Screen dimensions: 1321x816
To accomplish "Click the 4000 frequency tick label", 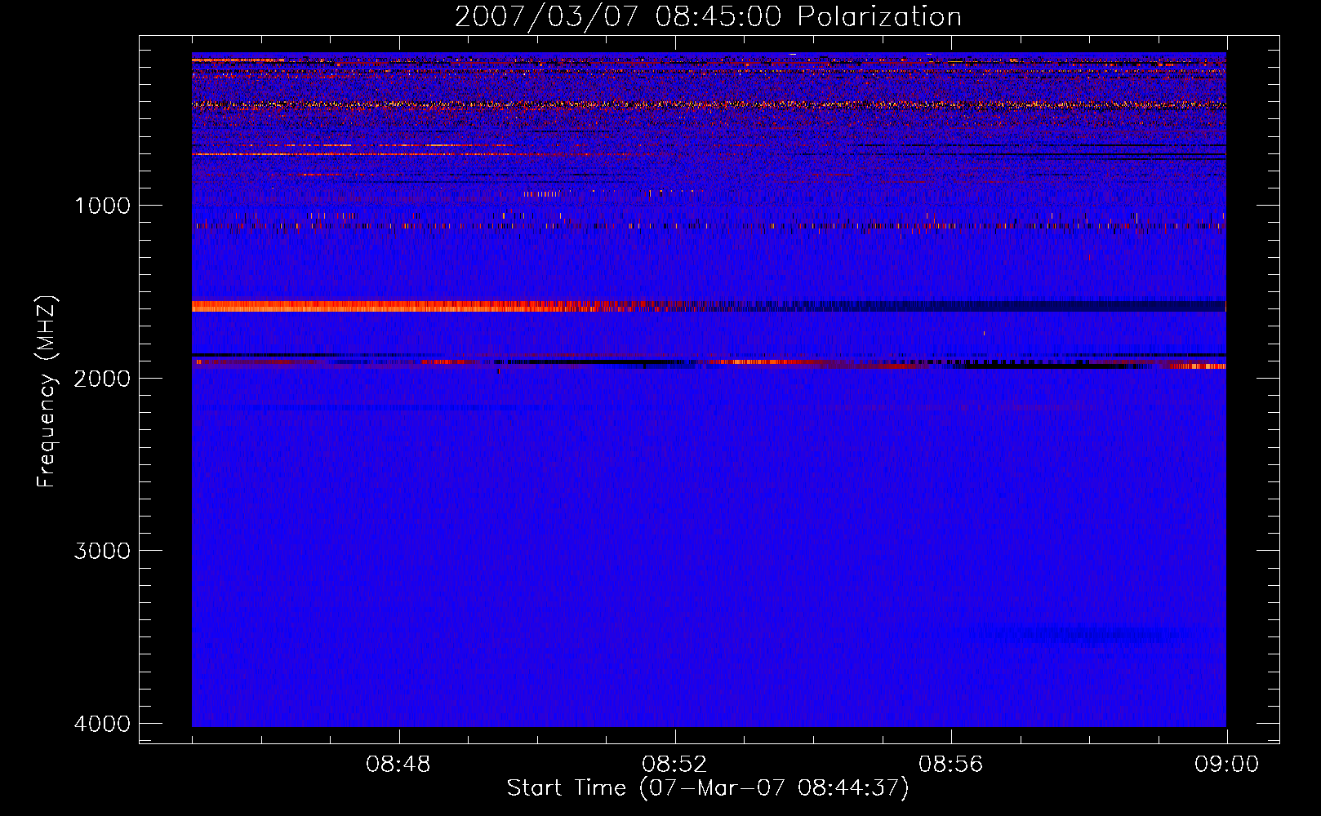I will tap(102, 724).
